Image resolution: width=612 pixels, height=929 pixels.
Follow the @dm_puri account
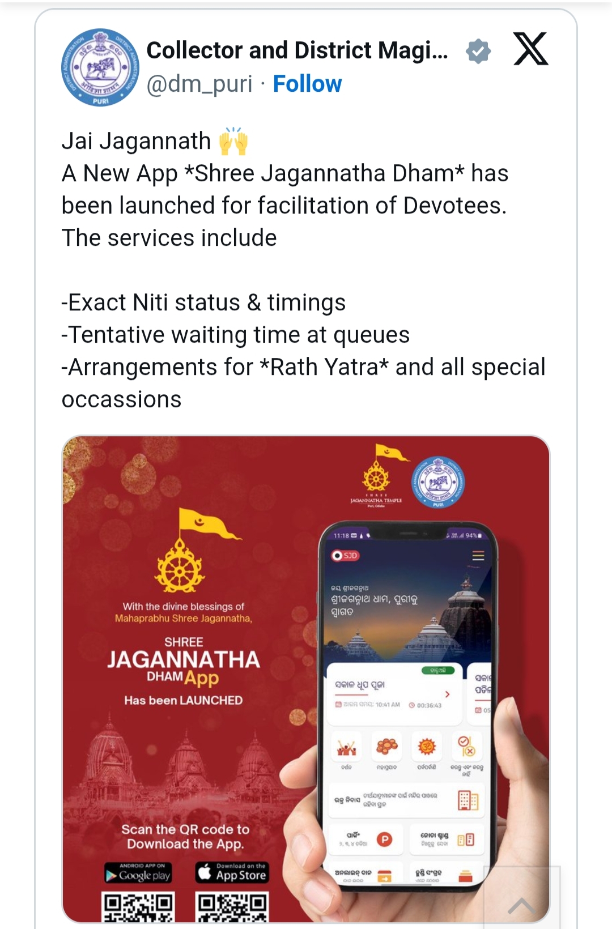[307, 84]
